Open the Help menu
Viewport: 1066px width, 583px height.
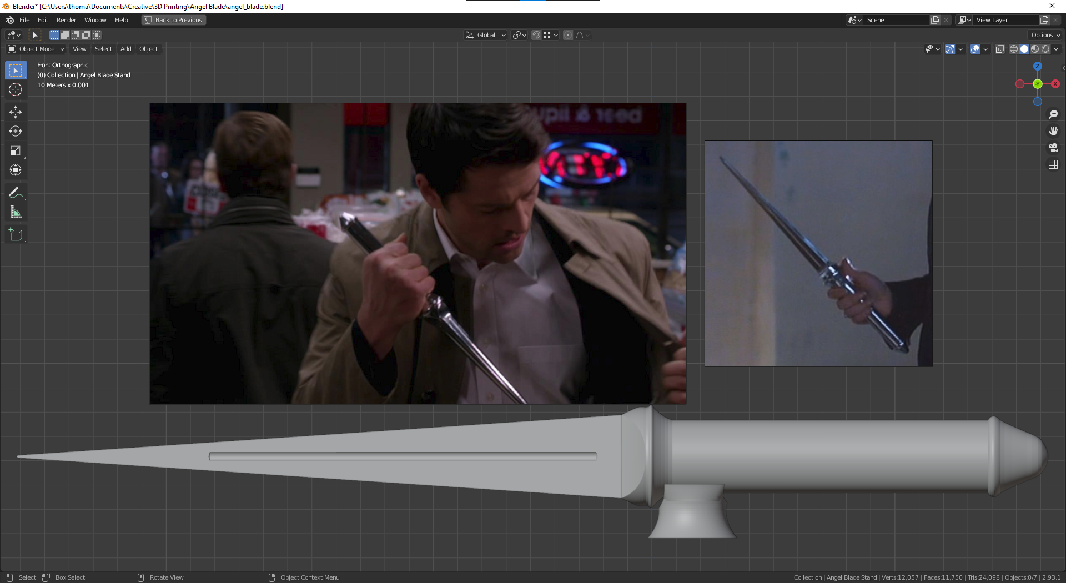121,20
